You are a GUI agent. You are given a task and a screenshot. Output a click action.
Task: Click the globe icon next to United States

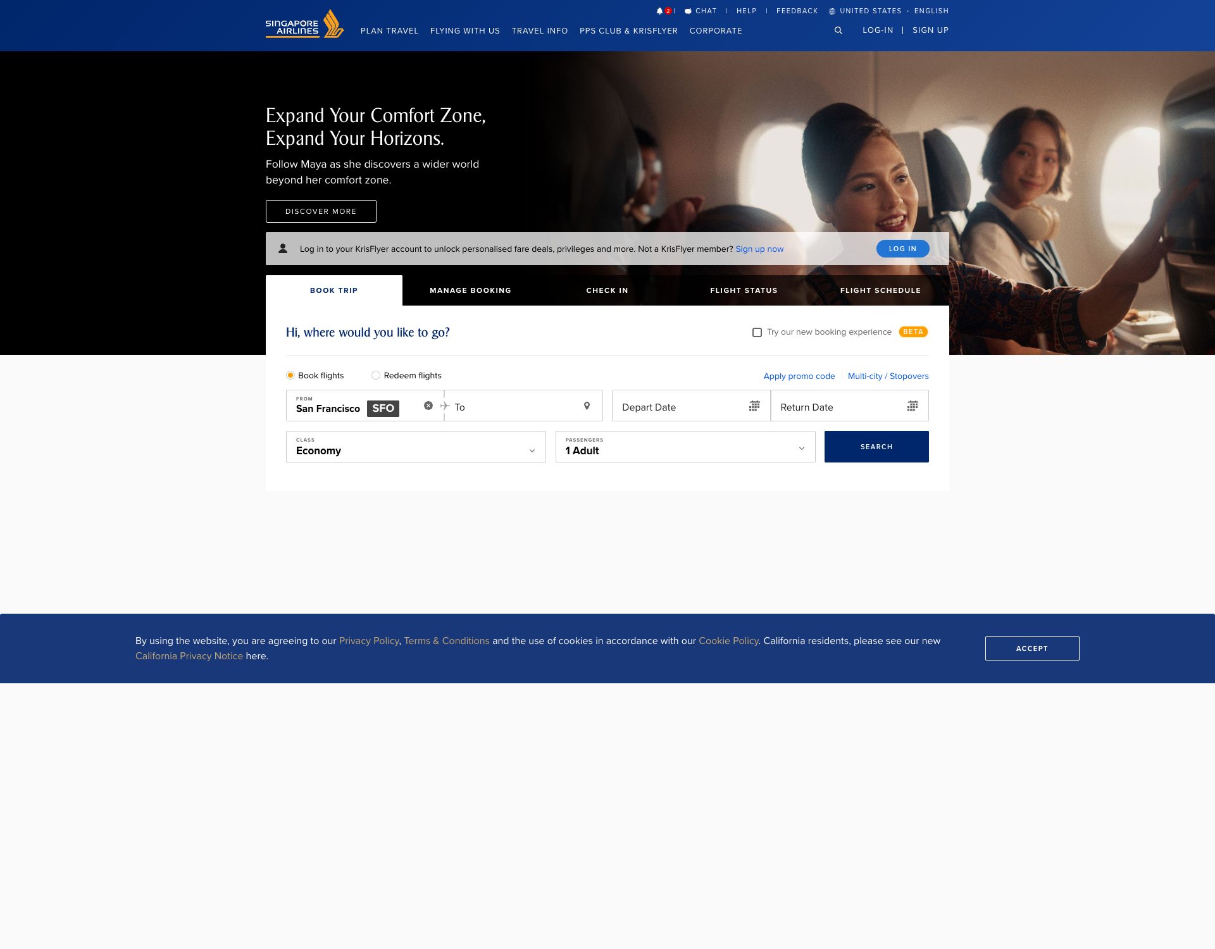tap(831, 11)
